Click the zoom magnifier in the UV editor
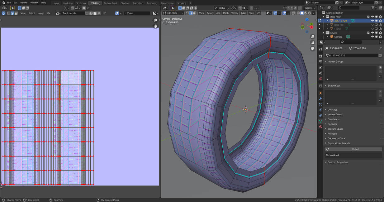The width and height of the screenshot is (384, 202). click(155, 20)
